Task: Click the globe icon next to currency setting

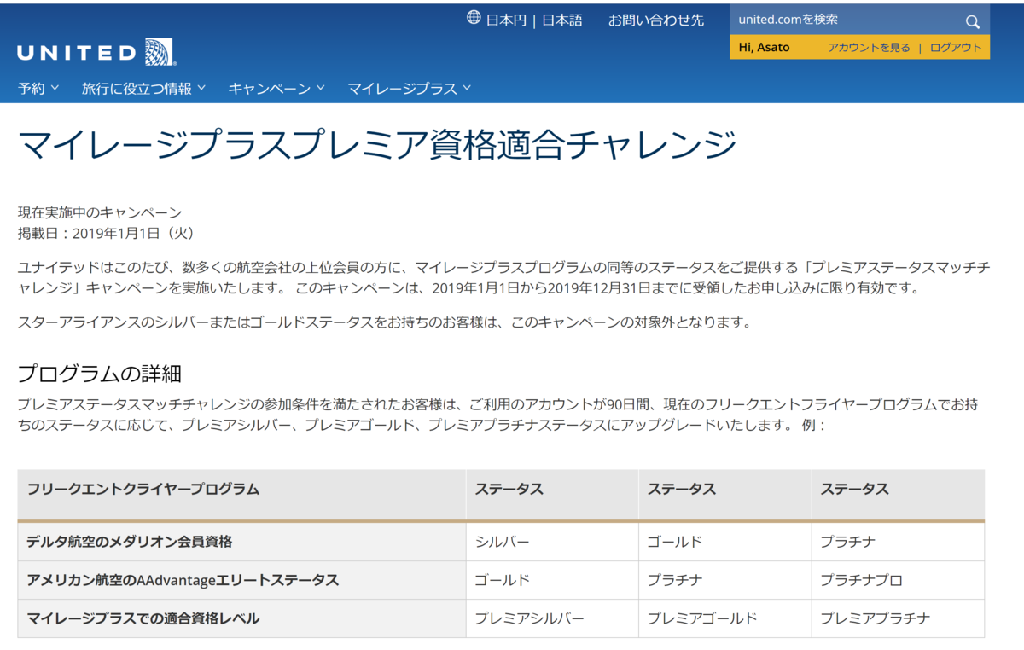Action: pyautogui.click(x=474, y=18)
